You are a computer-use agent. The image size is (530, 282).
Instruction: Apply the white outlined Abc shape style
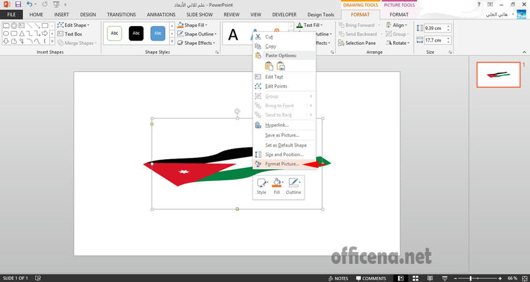(x=114, y=33)
